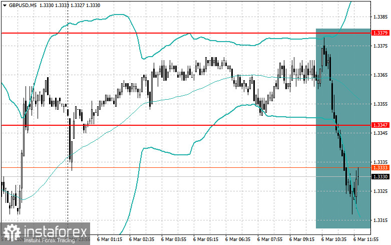Click the 1.3325 price axis value
This screenshot has height=245, width=391.
380,191
